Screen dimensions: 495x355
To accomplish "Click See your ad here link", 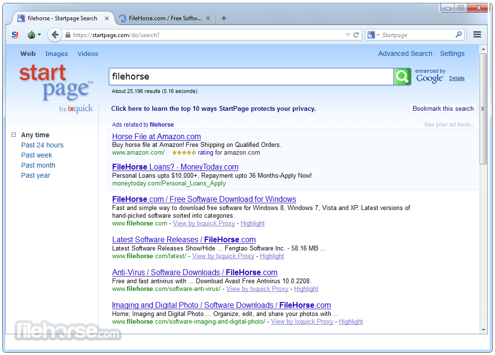I will pyautogui.click(x=449, y=125).
